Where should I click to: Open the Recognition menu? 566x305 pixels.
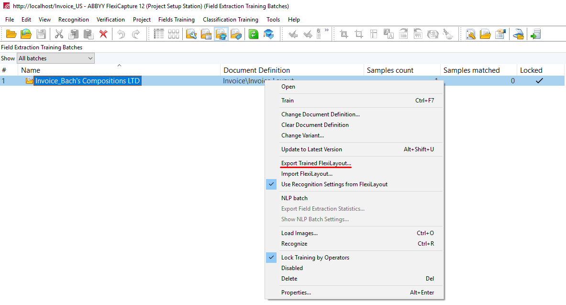tap(74, 20)
